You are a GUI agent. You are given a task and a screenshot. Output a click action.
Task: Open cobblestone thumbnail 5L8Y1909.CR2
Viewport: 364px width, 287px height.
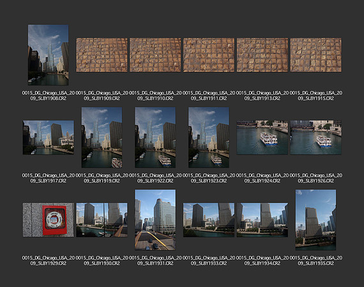102,55
